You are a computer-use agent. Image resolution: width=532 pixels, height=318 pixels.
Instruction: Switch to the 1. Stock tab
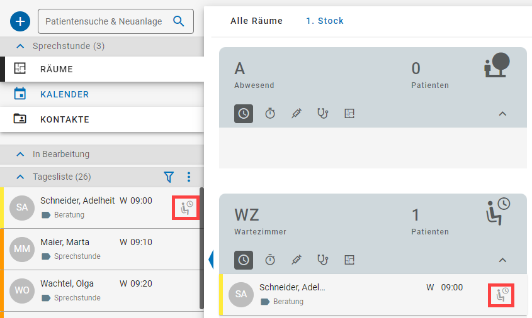tap(324, 21)
